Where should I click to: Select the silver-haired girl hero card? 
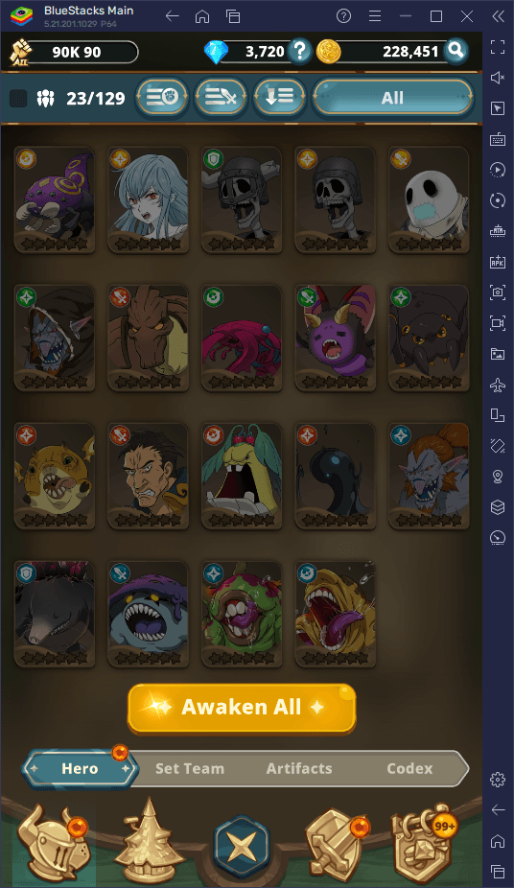click(x=148, y=199)
